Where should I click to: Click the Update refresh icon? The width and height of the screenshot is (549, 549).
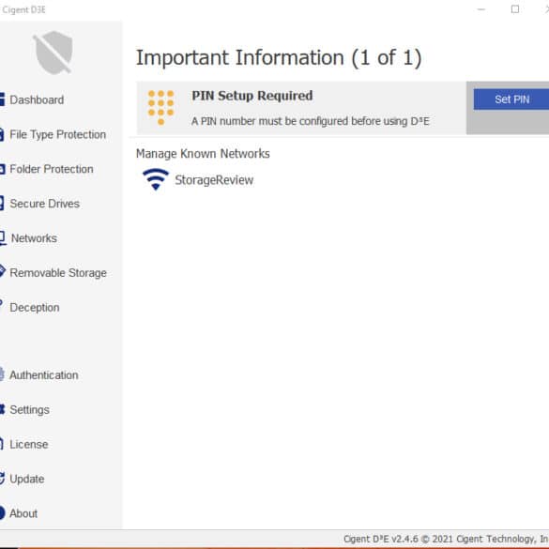(2, 479)
